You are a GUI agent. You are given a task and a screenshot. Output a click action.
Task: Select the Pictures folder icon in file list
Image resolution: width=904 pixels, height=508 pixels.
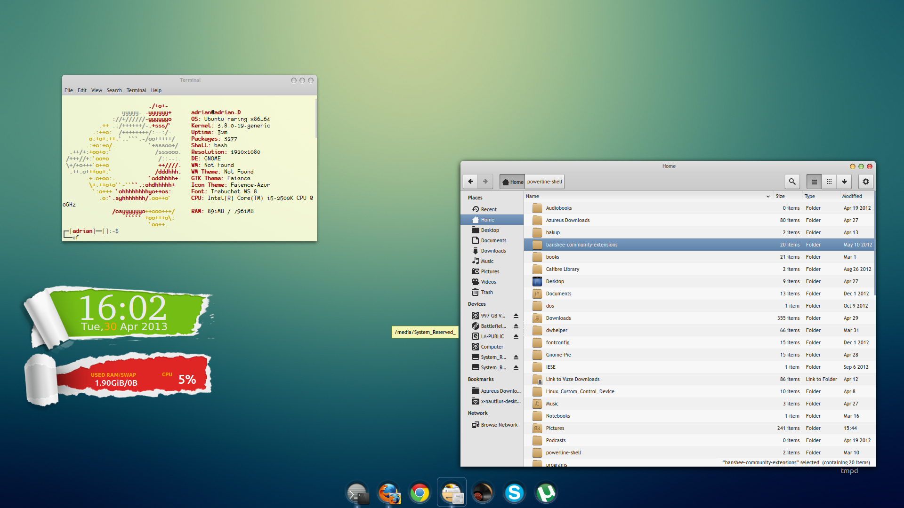[x=537, y=428]
